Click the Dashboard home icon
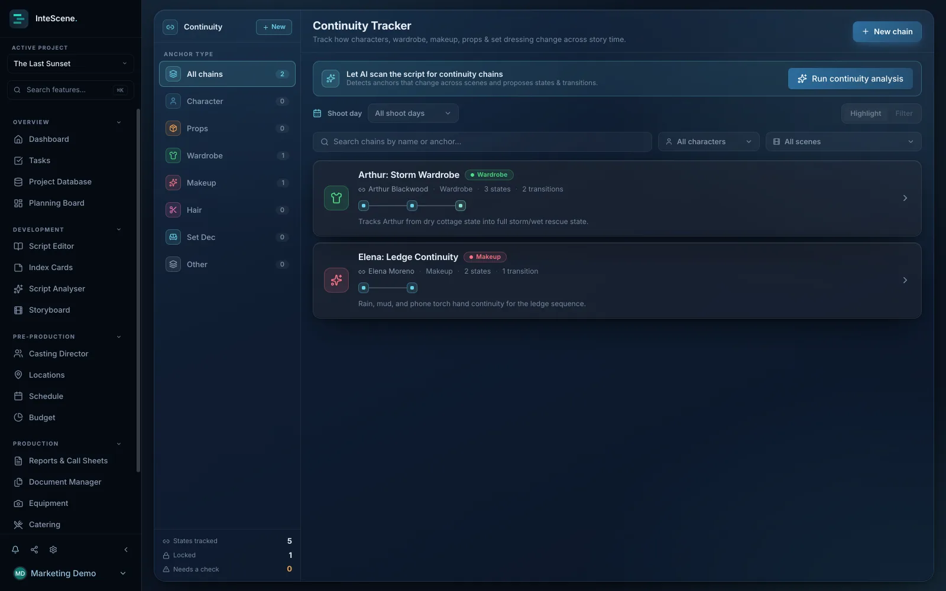 [x=18, y=139]
